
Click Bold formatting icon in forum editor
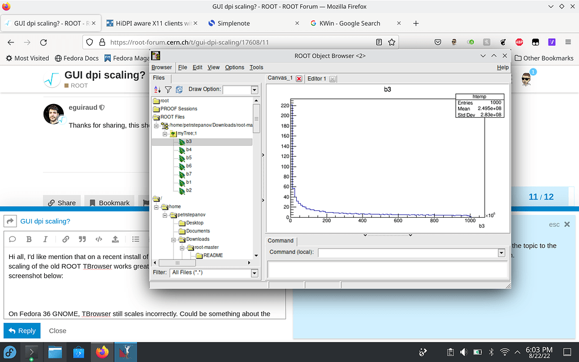pyautogui.click(x=29, y=239)
